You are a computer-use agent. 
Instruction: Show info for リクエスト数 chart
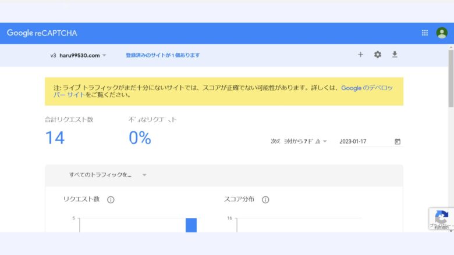[x=111, y=200]
